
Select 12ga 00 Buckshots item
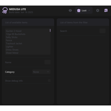16,34
